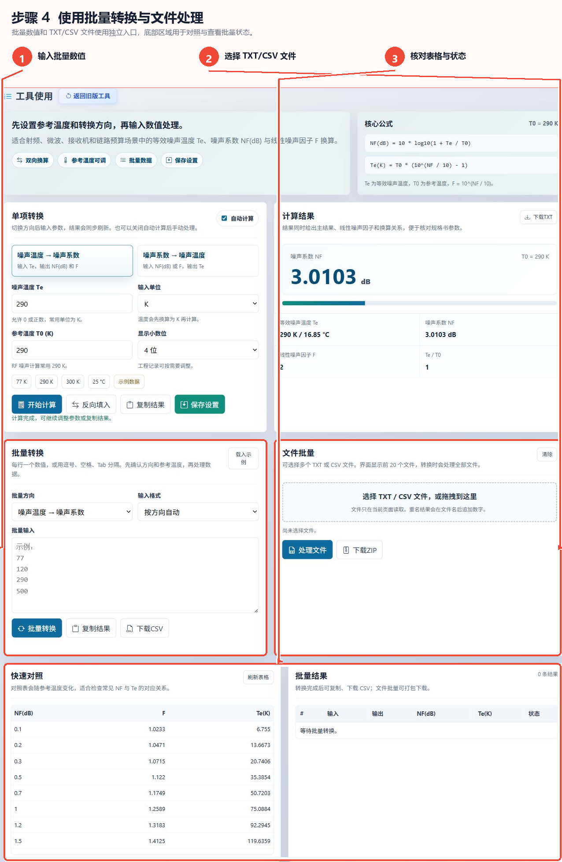Click the 输出 column header in 批量结果

377,714
